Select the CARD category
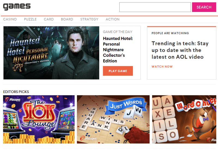Image resolution: width=218 pixels, height=152 pixels. point(49,19)
